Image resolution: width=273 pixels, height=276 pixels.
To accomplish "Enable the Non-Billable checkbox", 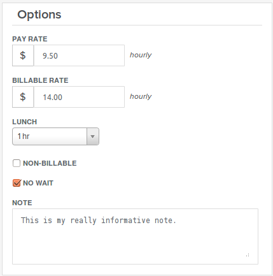I will (17, 163).
